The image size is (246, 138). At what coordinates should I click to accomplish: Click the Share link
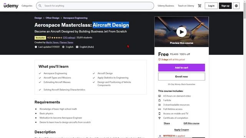[x=166, y=123]
